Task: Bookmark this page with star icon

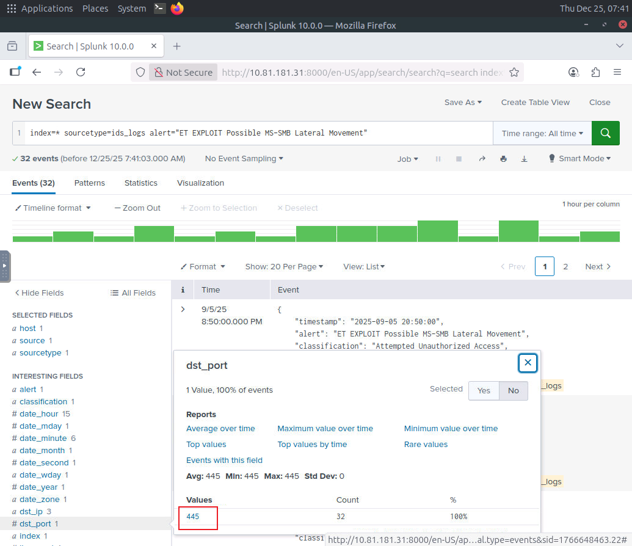Action: point(514,72)
